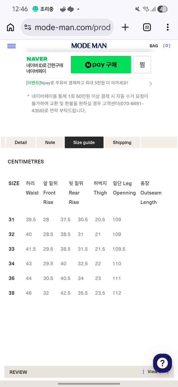The width and height of the screenshot is (178, 387).
Task: Add the product to favorites with 찜 button
Action: tap(142, 64)
